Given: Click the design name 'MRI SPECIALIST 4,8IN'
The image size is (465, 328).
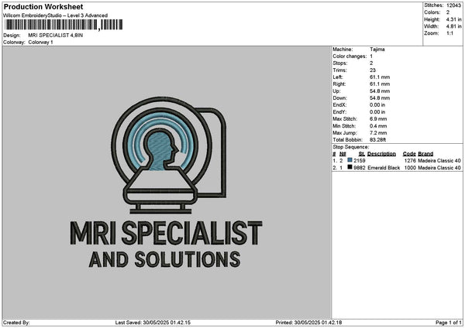Looking at the screenshot, I should click(x=56, y=36).
